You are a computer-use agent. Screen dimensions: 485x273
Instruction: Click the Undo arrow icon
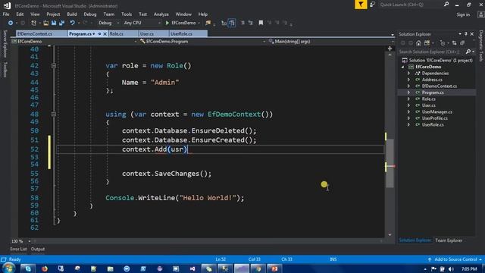tap(72, 23)
